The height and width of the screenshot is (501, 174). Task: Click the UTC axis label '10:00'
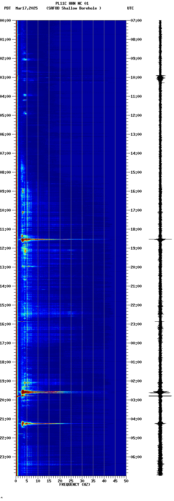click(136, 77)
